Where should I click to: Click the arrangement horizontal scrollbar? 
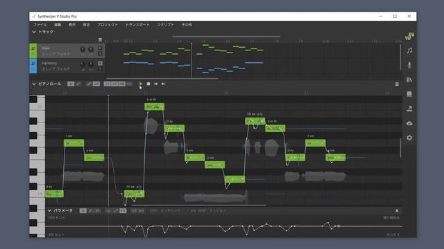pos(162,78)
